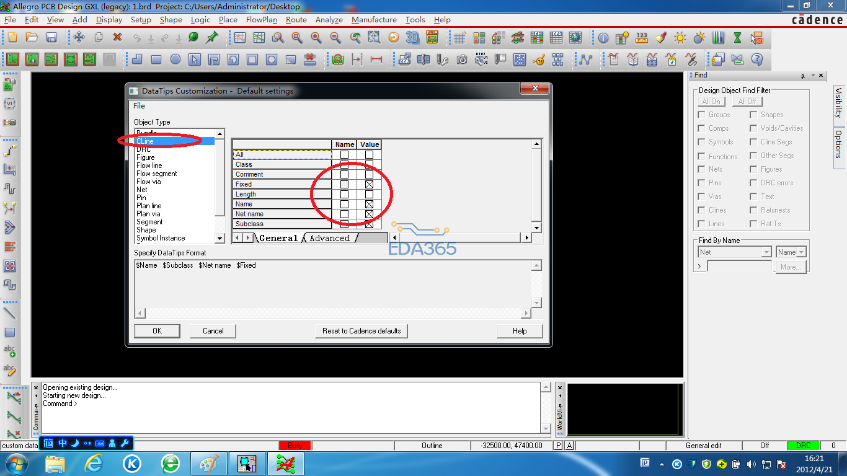Screen dimensions: 847x476
Task: Check the Name box for Fixed row
Action: (345, 184)
